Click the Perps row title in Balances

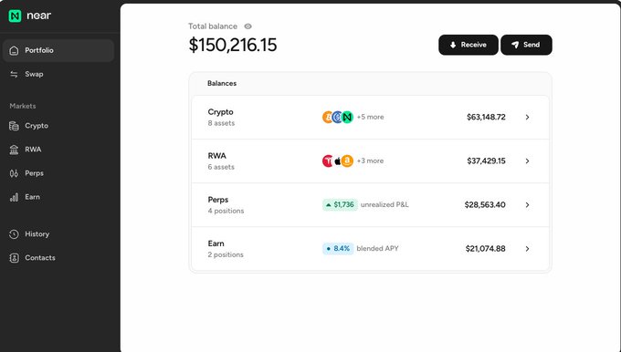(218, 200)
